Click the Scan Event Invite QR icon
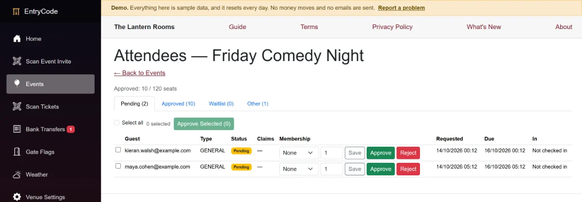This screenshot has width=582, height=202. (x=17, y=62)
